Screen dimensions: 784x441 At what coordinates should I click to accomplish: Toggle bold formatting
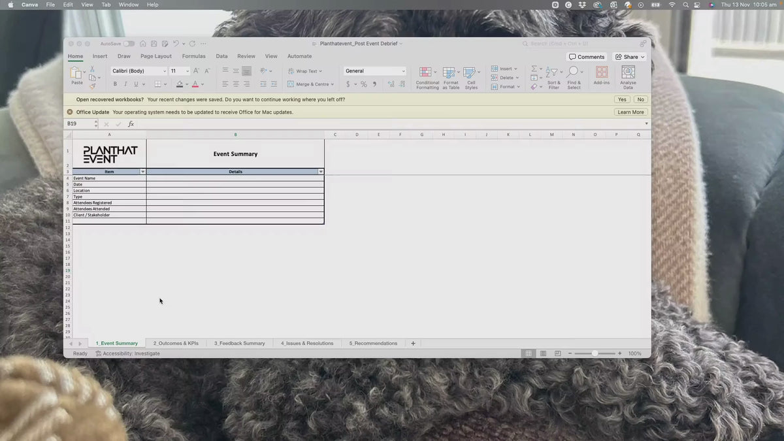pos(115,84)
